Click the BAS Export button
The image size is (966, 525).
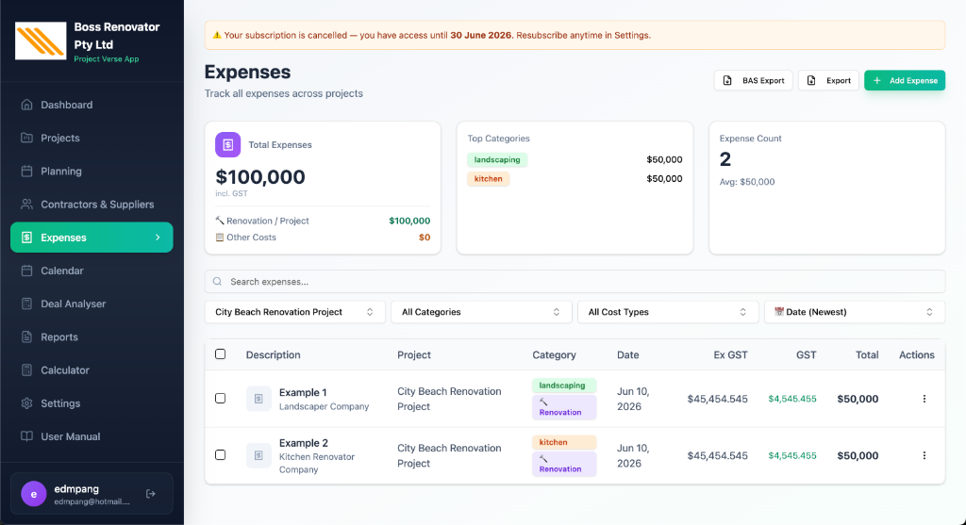pos(754,81)
